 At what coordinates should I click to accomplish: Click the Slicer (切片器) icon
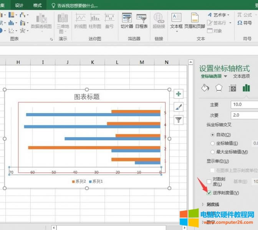(x=127, y=18)
